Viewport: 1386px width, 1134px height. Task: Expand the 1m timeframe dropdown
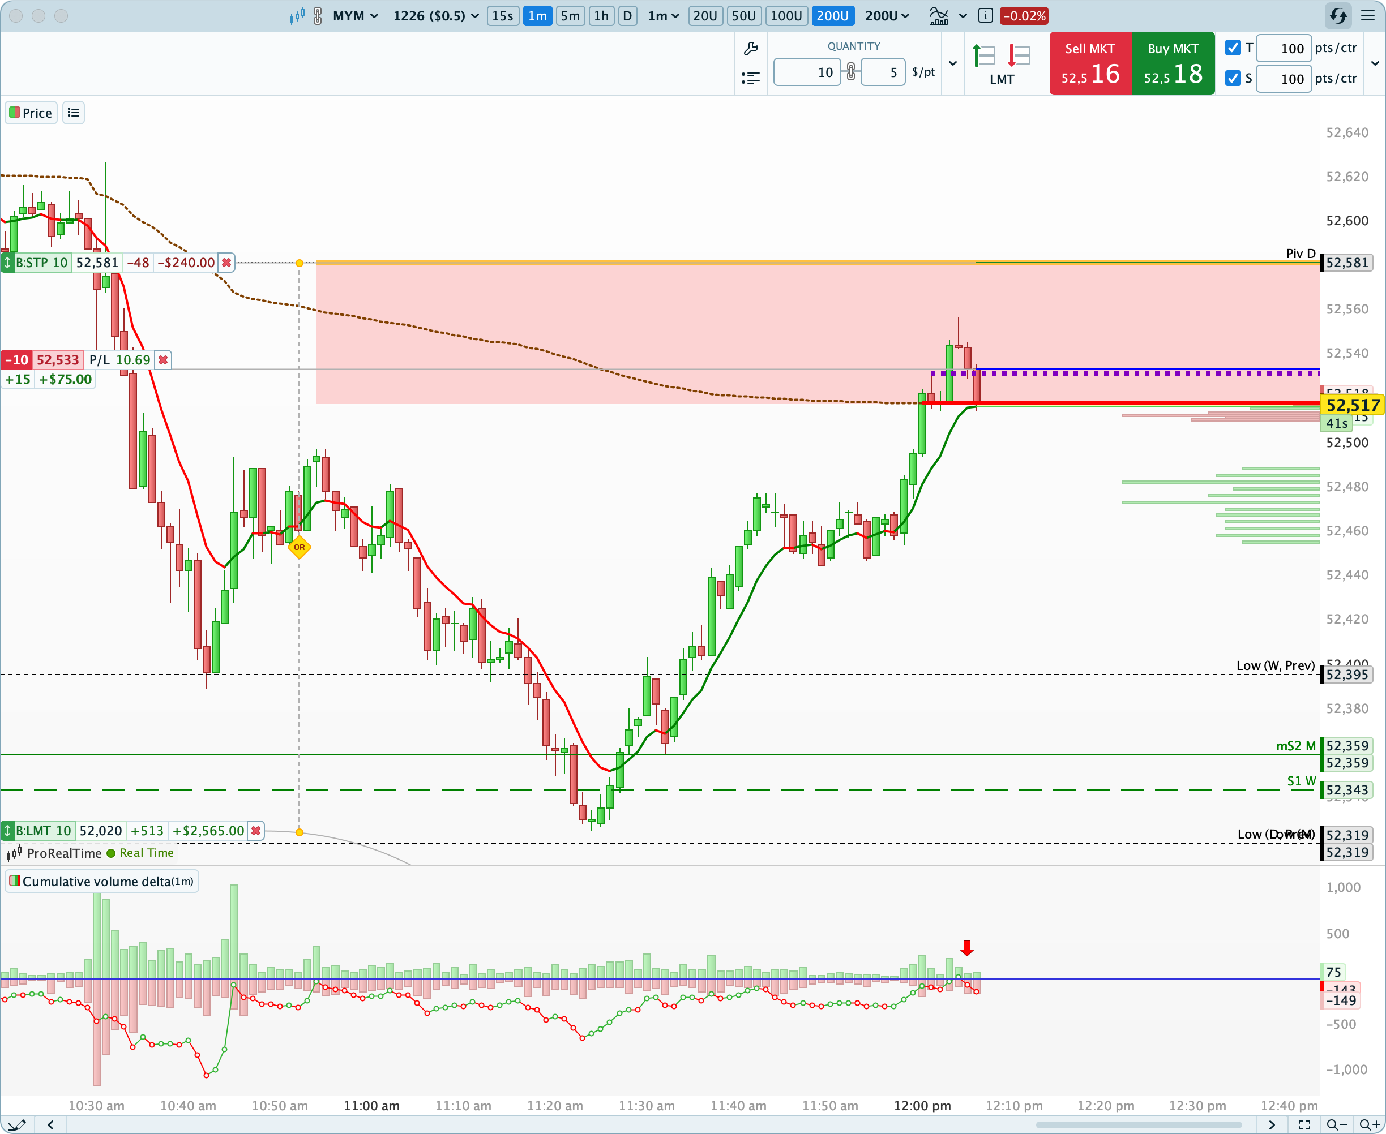pos(664,16)
